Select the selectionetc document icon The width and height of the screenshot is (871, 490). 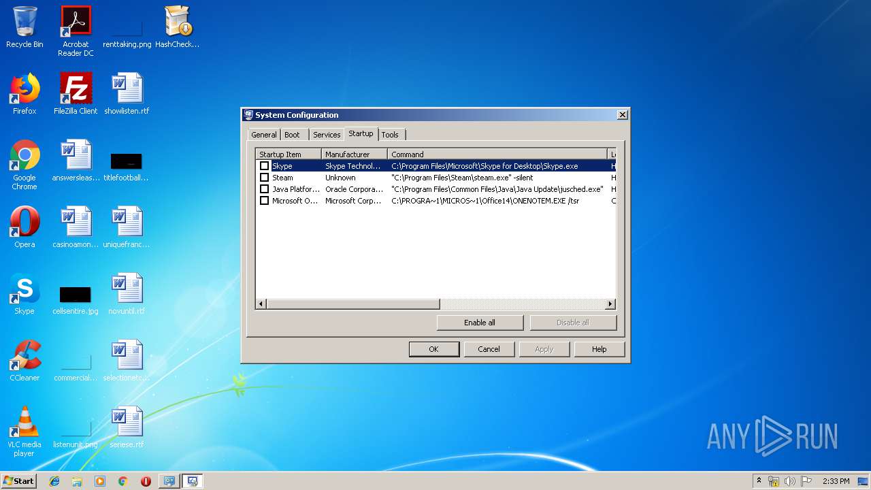pyautogui.click(x=127, y=361)
